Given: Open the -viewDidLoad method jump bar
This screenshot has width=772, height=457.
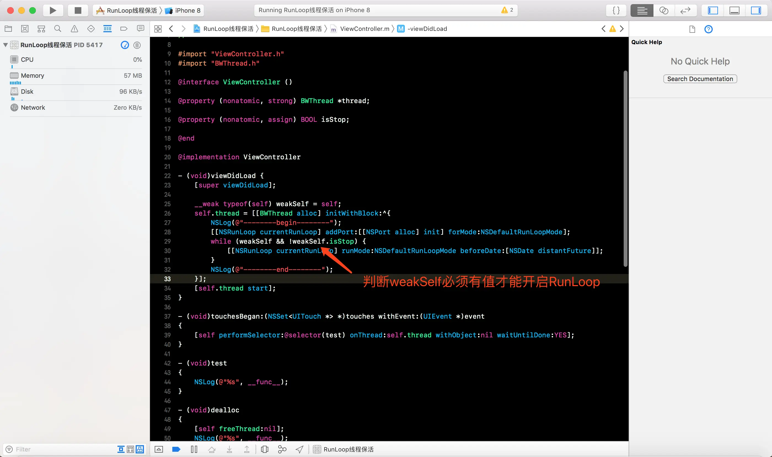Looking at the screenshot, I should pyautogui.click(x=427, y=29).
